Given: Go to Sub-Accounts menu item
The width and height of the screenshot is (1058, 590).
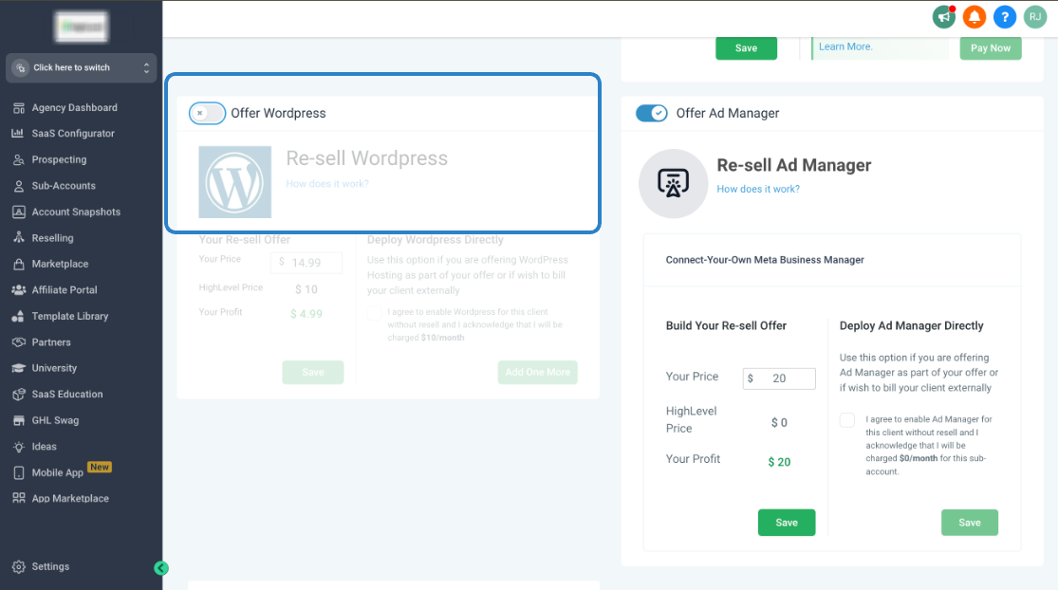Looking at the screenshot, I should tap(64, 186).
